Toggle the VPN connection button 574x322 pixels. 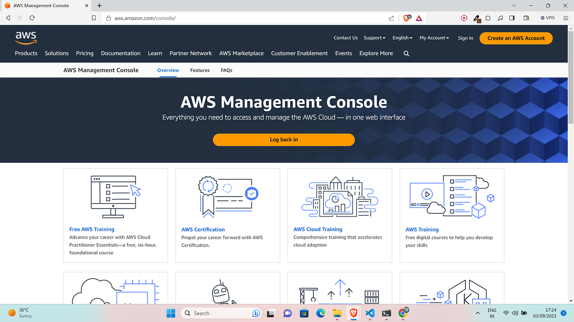pyautogui.click(x=547, y=18)
